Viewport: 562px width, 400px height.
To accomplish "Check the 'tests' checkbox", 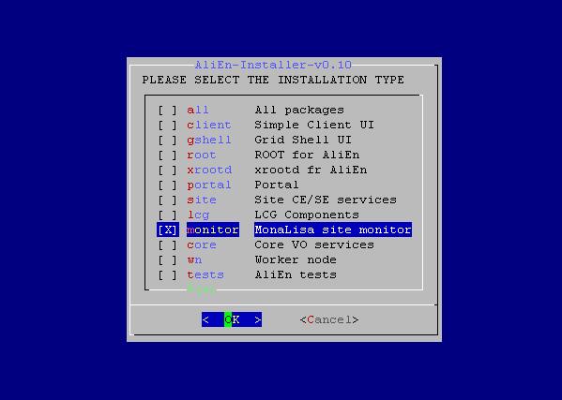I will [x=168, y=275].
